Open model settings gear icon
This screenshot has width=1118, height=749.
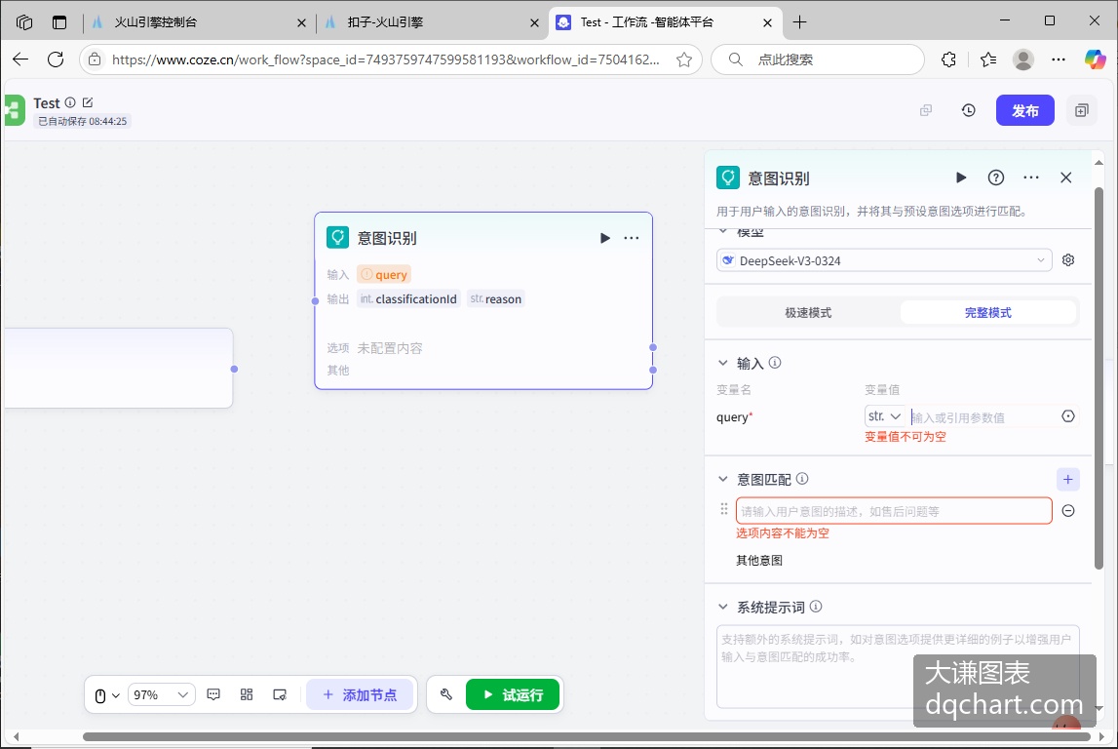[1068, 260]
